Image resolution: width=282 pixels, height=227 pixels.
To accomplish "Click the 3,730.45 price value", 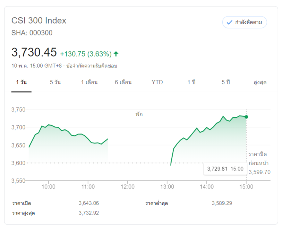I will (34, 52).
